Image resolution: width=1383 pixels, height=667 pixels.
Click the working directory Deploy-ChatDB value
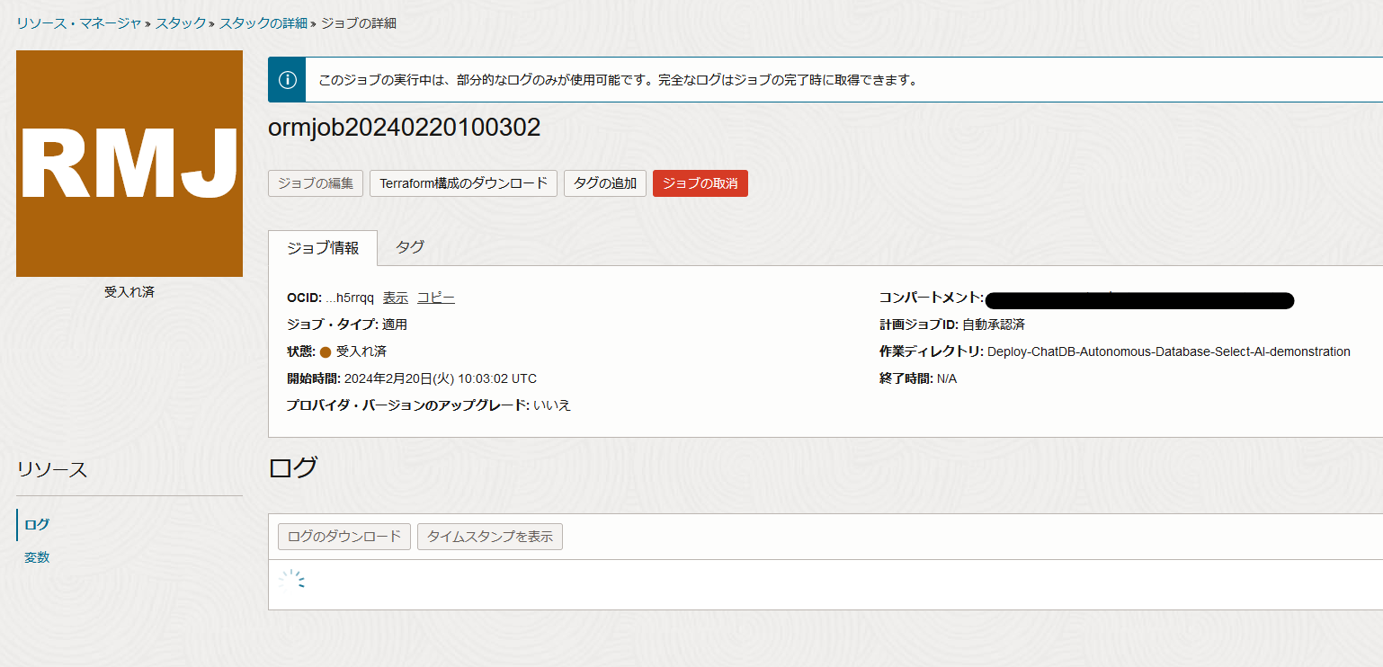click(1169, 351)
